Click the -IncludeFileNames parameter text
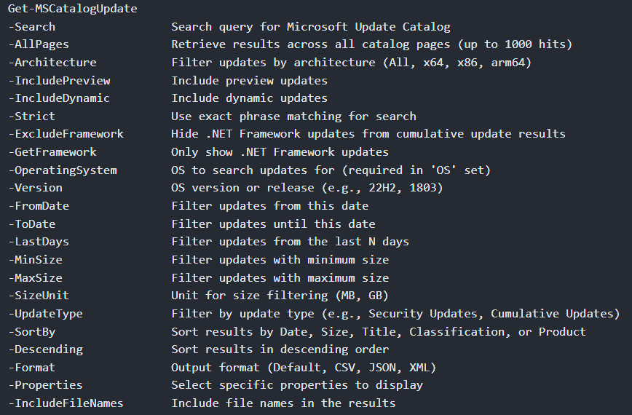The height and width of the screenshot is (415, 632). click(66, 403)
